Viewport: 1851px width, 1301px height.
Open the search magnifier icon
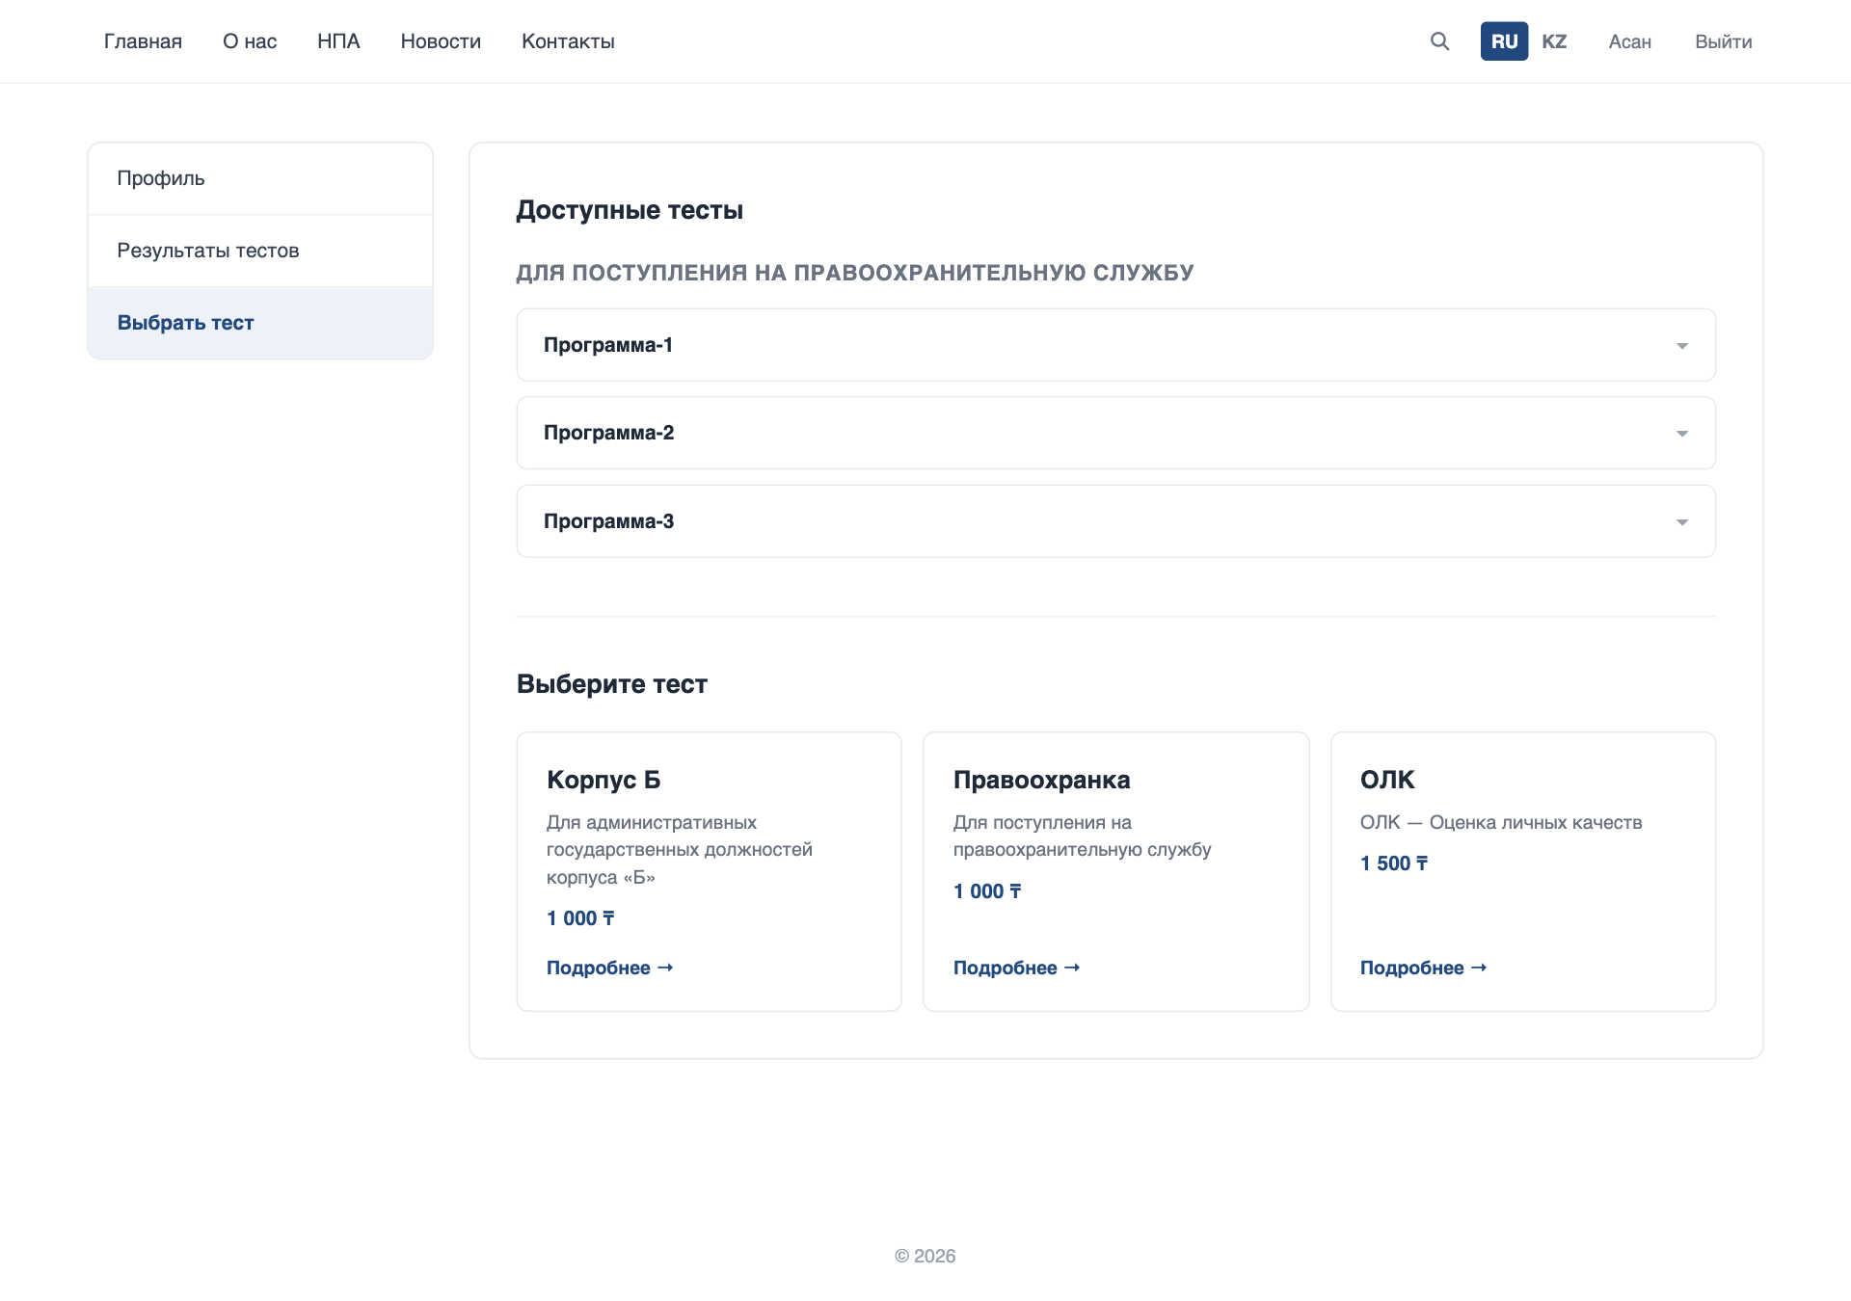tap(1439, 41)
